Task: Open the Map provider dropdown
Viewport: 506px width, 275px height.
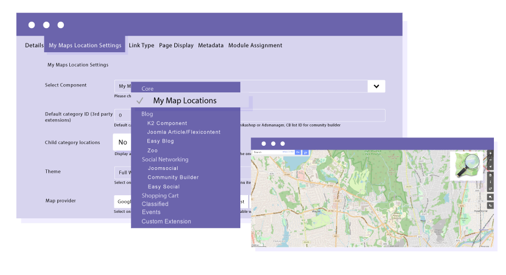Action: 123,201
